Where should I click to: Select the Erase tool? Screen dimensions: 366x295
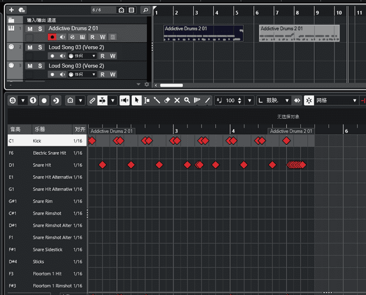[167, 100]
